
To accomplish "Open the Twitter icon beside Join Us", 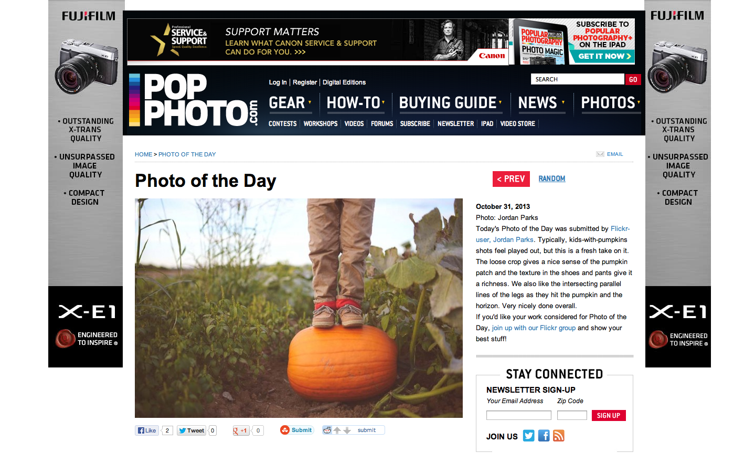I will (x=529, y=436).
